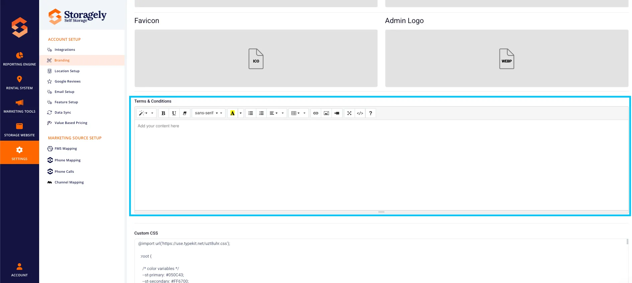Open FMS Mapping under Marketing Source Setup
632x283 pixels.
[66, 149]
